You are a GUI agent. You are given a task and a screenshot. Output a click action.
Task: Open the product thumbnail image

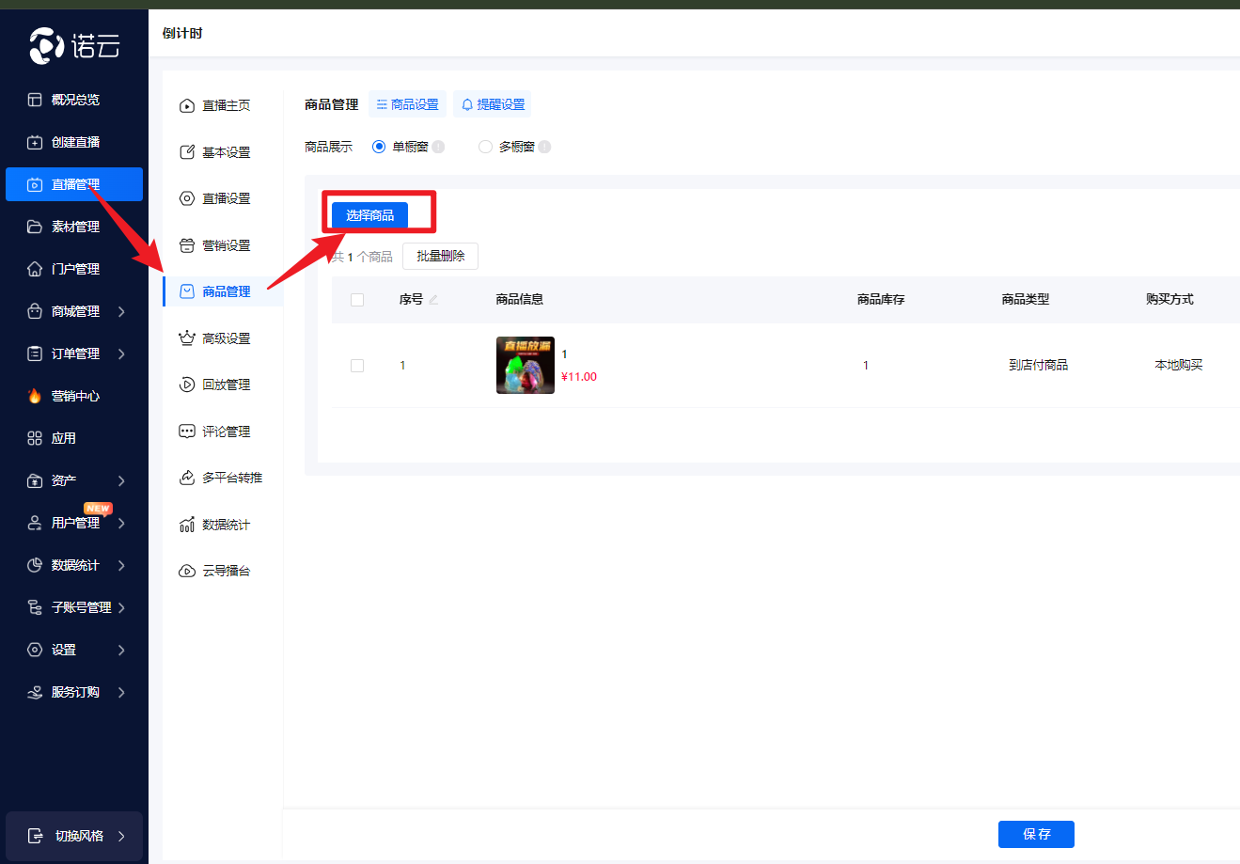tap(526, 365)
